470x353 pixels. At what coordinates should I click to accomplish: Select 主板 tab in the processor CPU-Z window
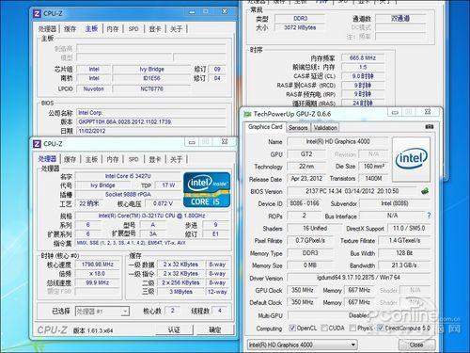[91, 159]
